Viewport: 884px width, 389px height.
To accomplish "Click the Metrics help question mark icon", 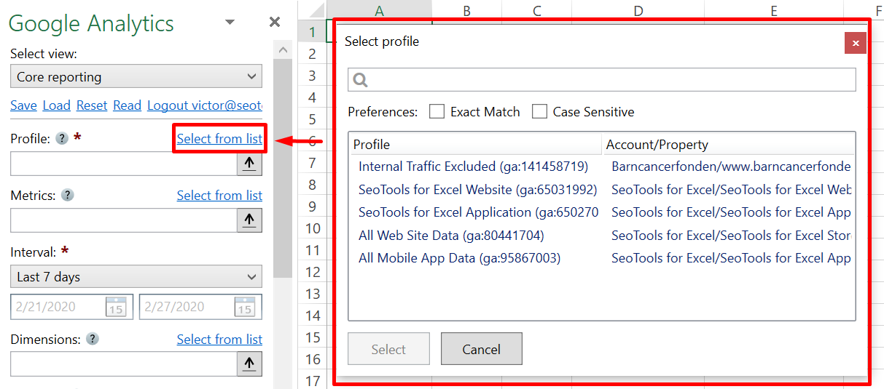I will 68,195.
